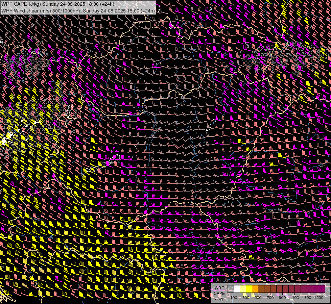Click the 1100 label in the legend
Image resolution: width=331 pixels, height=304 pixels.
(x=294, y=298)
